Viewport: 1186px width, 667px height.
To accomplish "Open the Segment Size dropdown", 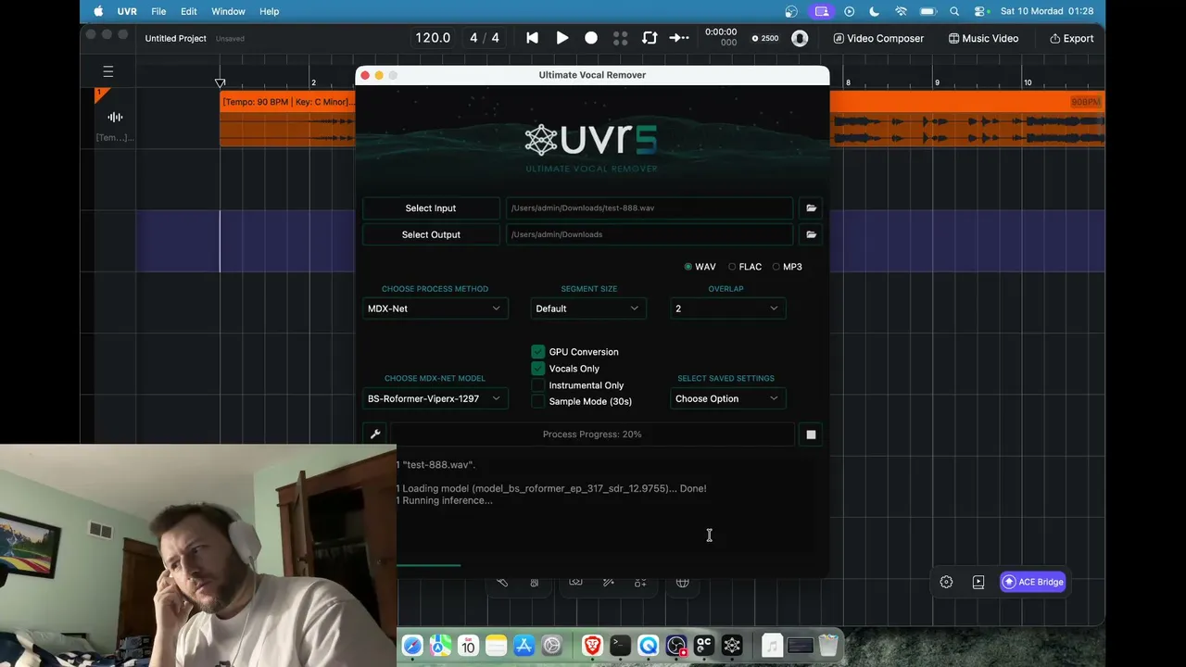I will (x=588, y=308).
